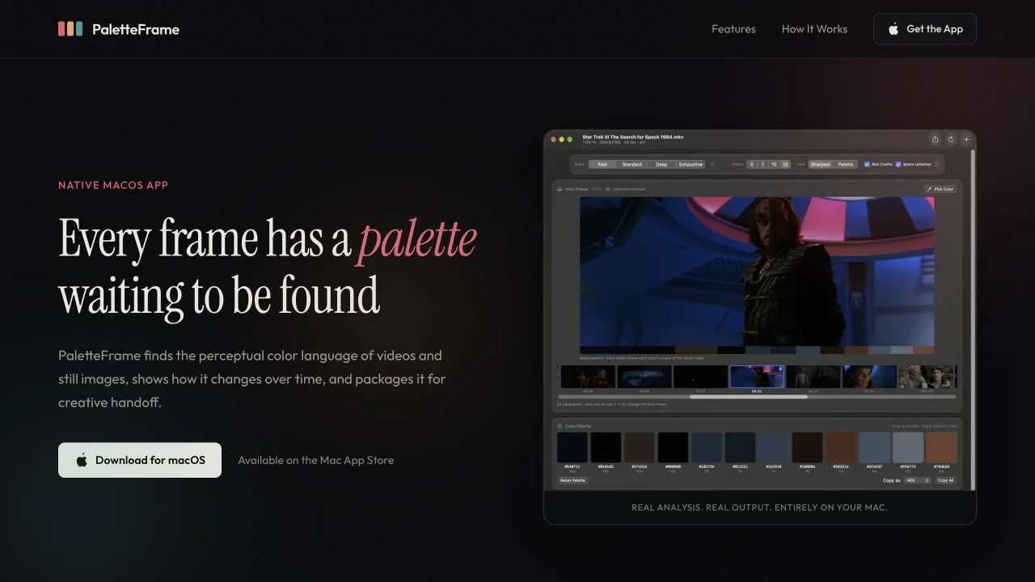
Task: Click the plus icon in app titlebar
Action: 966,139
